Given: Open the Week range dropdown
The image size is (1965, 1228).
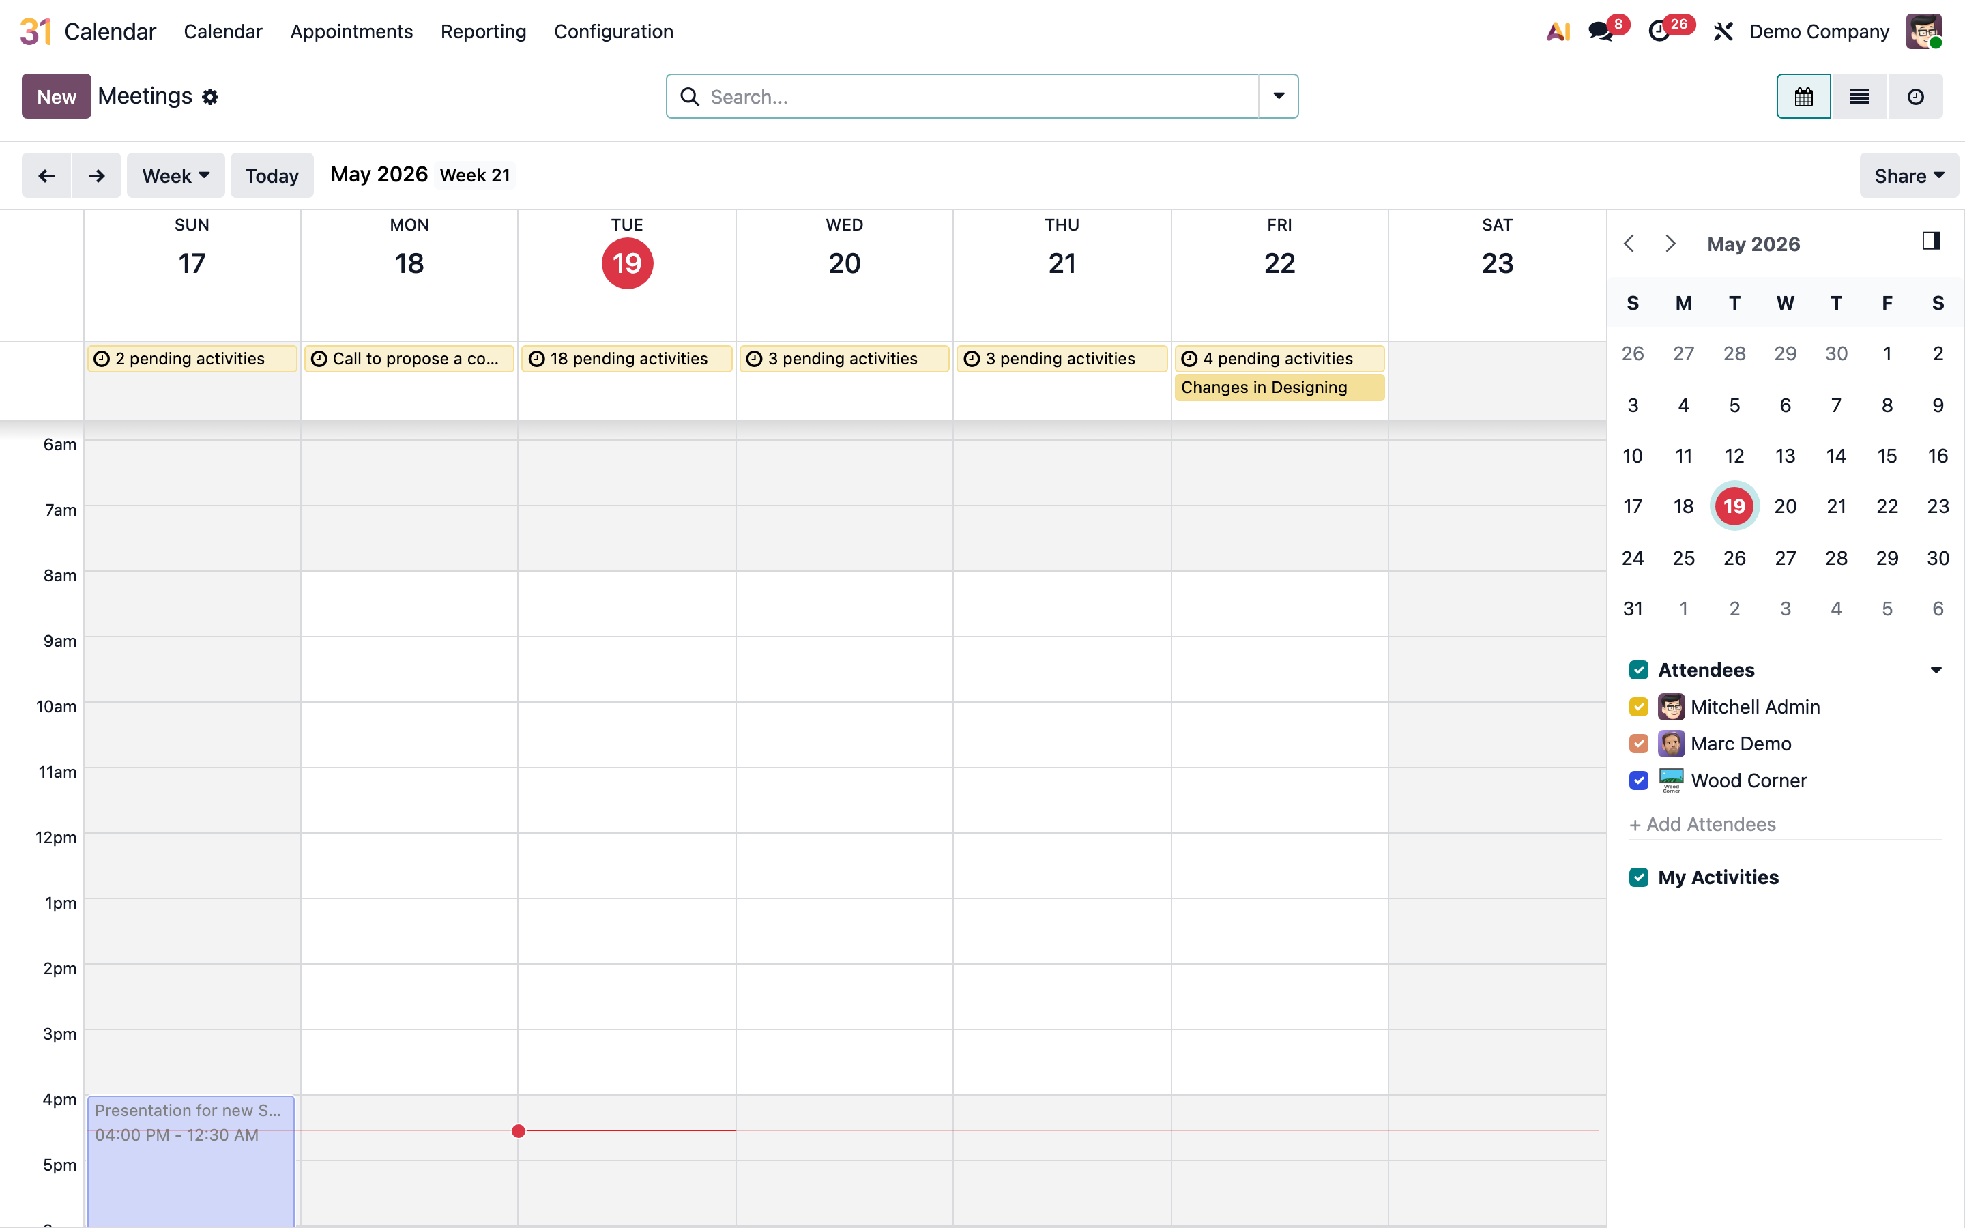Looking at the screenshot, I should pyautogui.click(x=175, y=175).
